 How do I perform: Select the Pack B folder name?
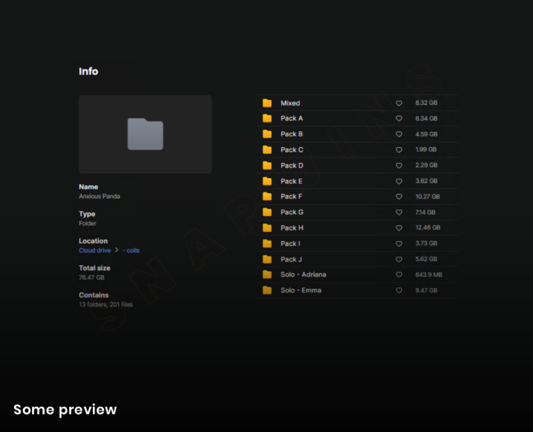point(291,134)
